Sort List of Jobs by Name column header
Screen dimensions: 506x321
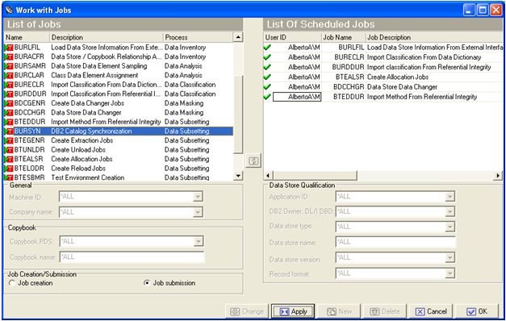[x=27, y=37]
